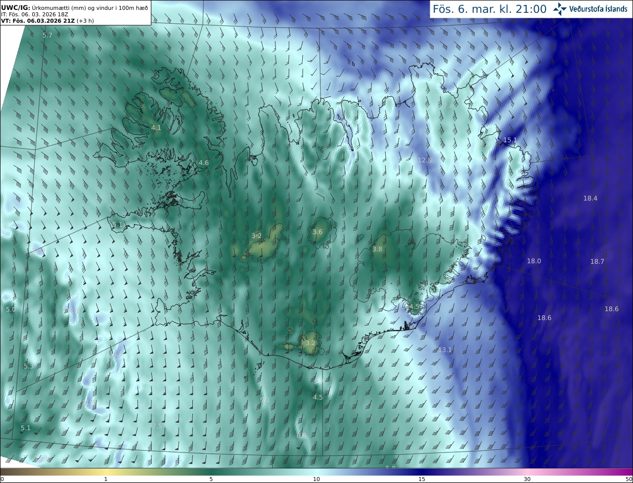Screen dimensions: 633x483
Task: Click the Veðurstofa Íslands logo symbol
Action: click(x=560, y=9)
